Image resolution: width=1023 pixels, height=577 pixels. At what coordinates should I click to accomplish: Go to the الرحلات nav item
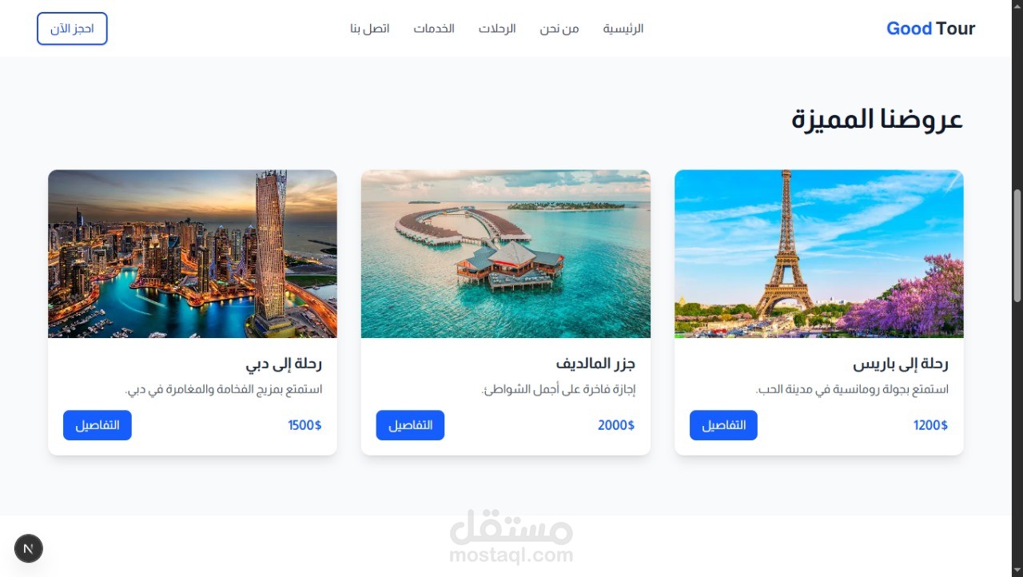[x=497, y=29]
